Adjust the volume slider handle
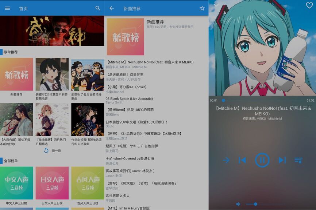The width and height of the screenshot is (316, 210). pyautogui.click(x=255, y=204)
